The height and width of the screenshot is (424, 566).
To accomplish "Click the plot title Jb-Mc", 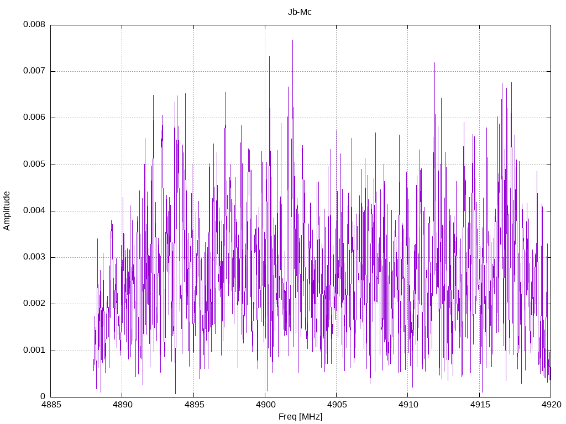I will [x=300, y=12].
